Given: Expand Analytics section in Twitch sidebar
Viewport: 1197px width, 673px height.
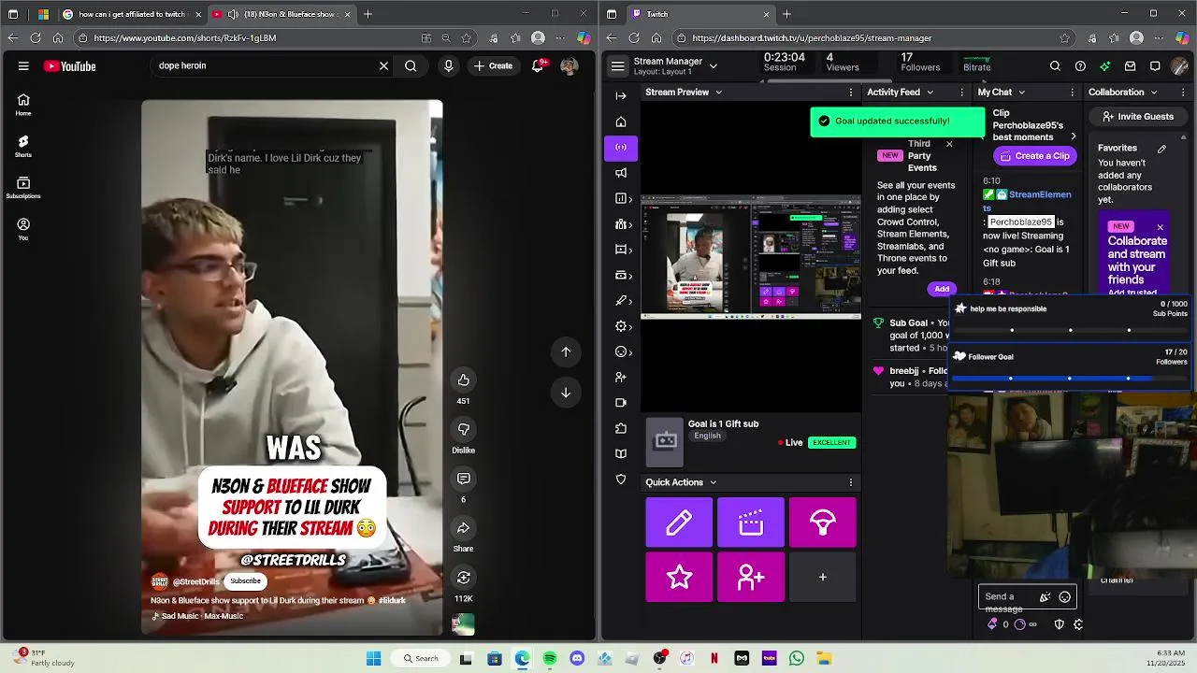Looking at the screenshot, I should [624, 198].
